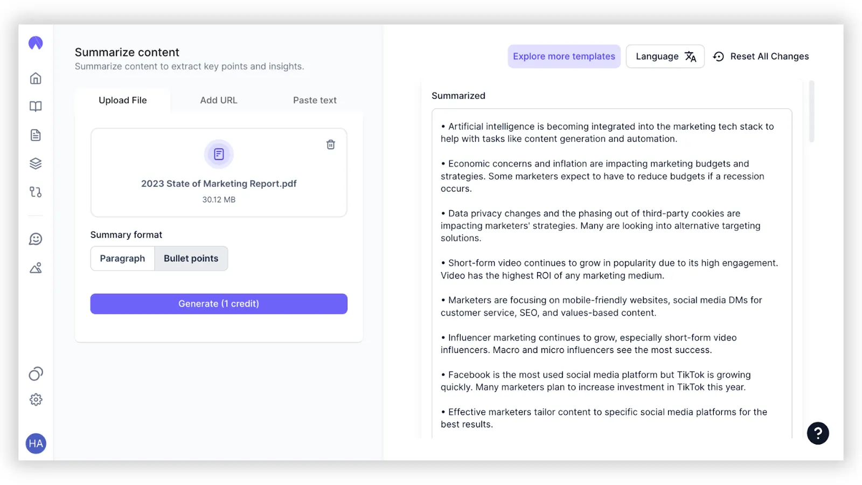Switch to the Upload File tab
Image resolution: width=862 pixels, height=485 pixels.
click(123, 100)
